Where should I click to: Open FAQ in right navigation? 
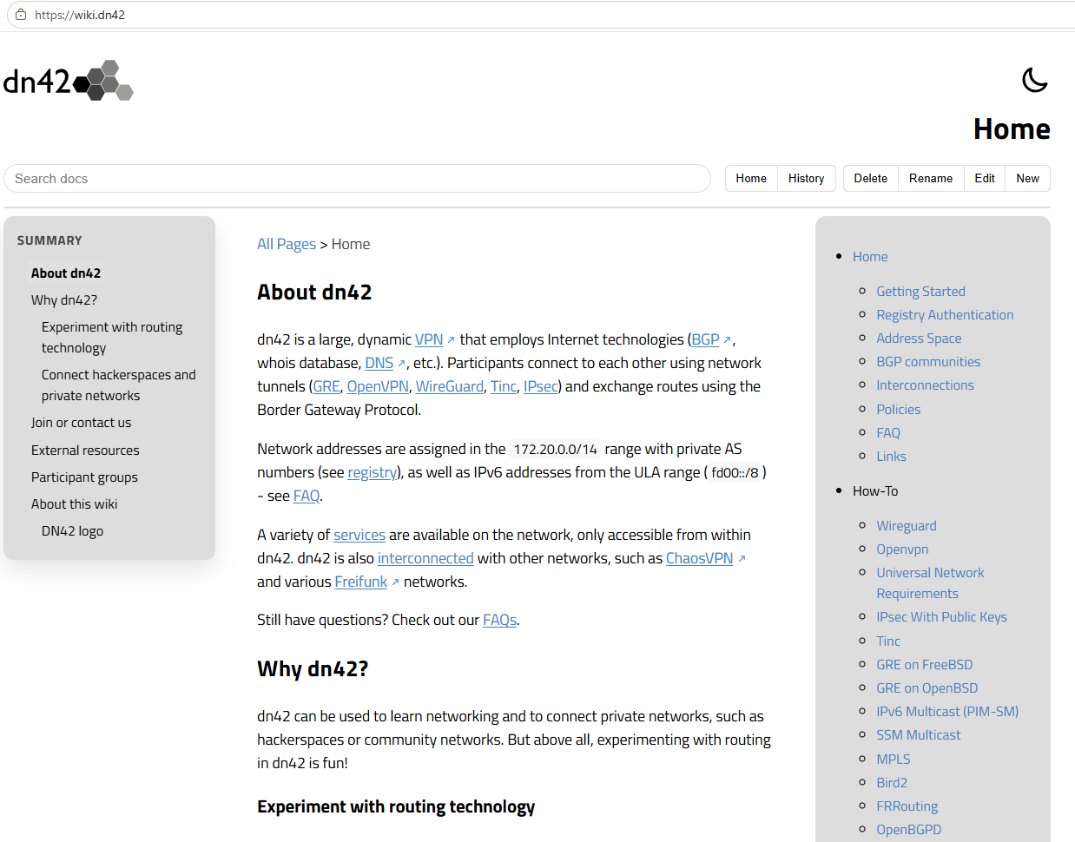click(x=888, y=433)
